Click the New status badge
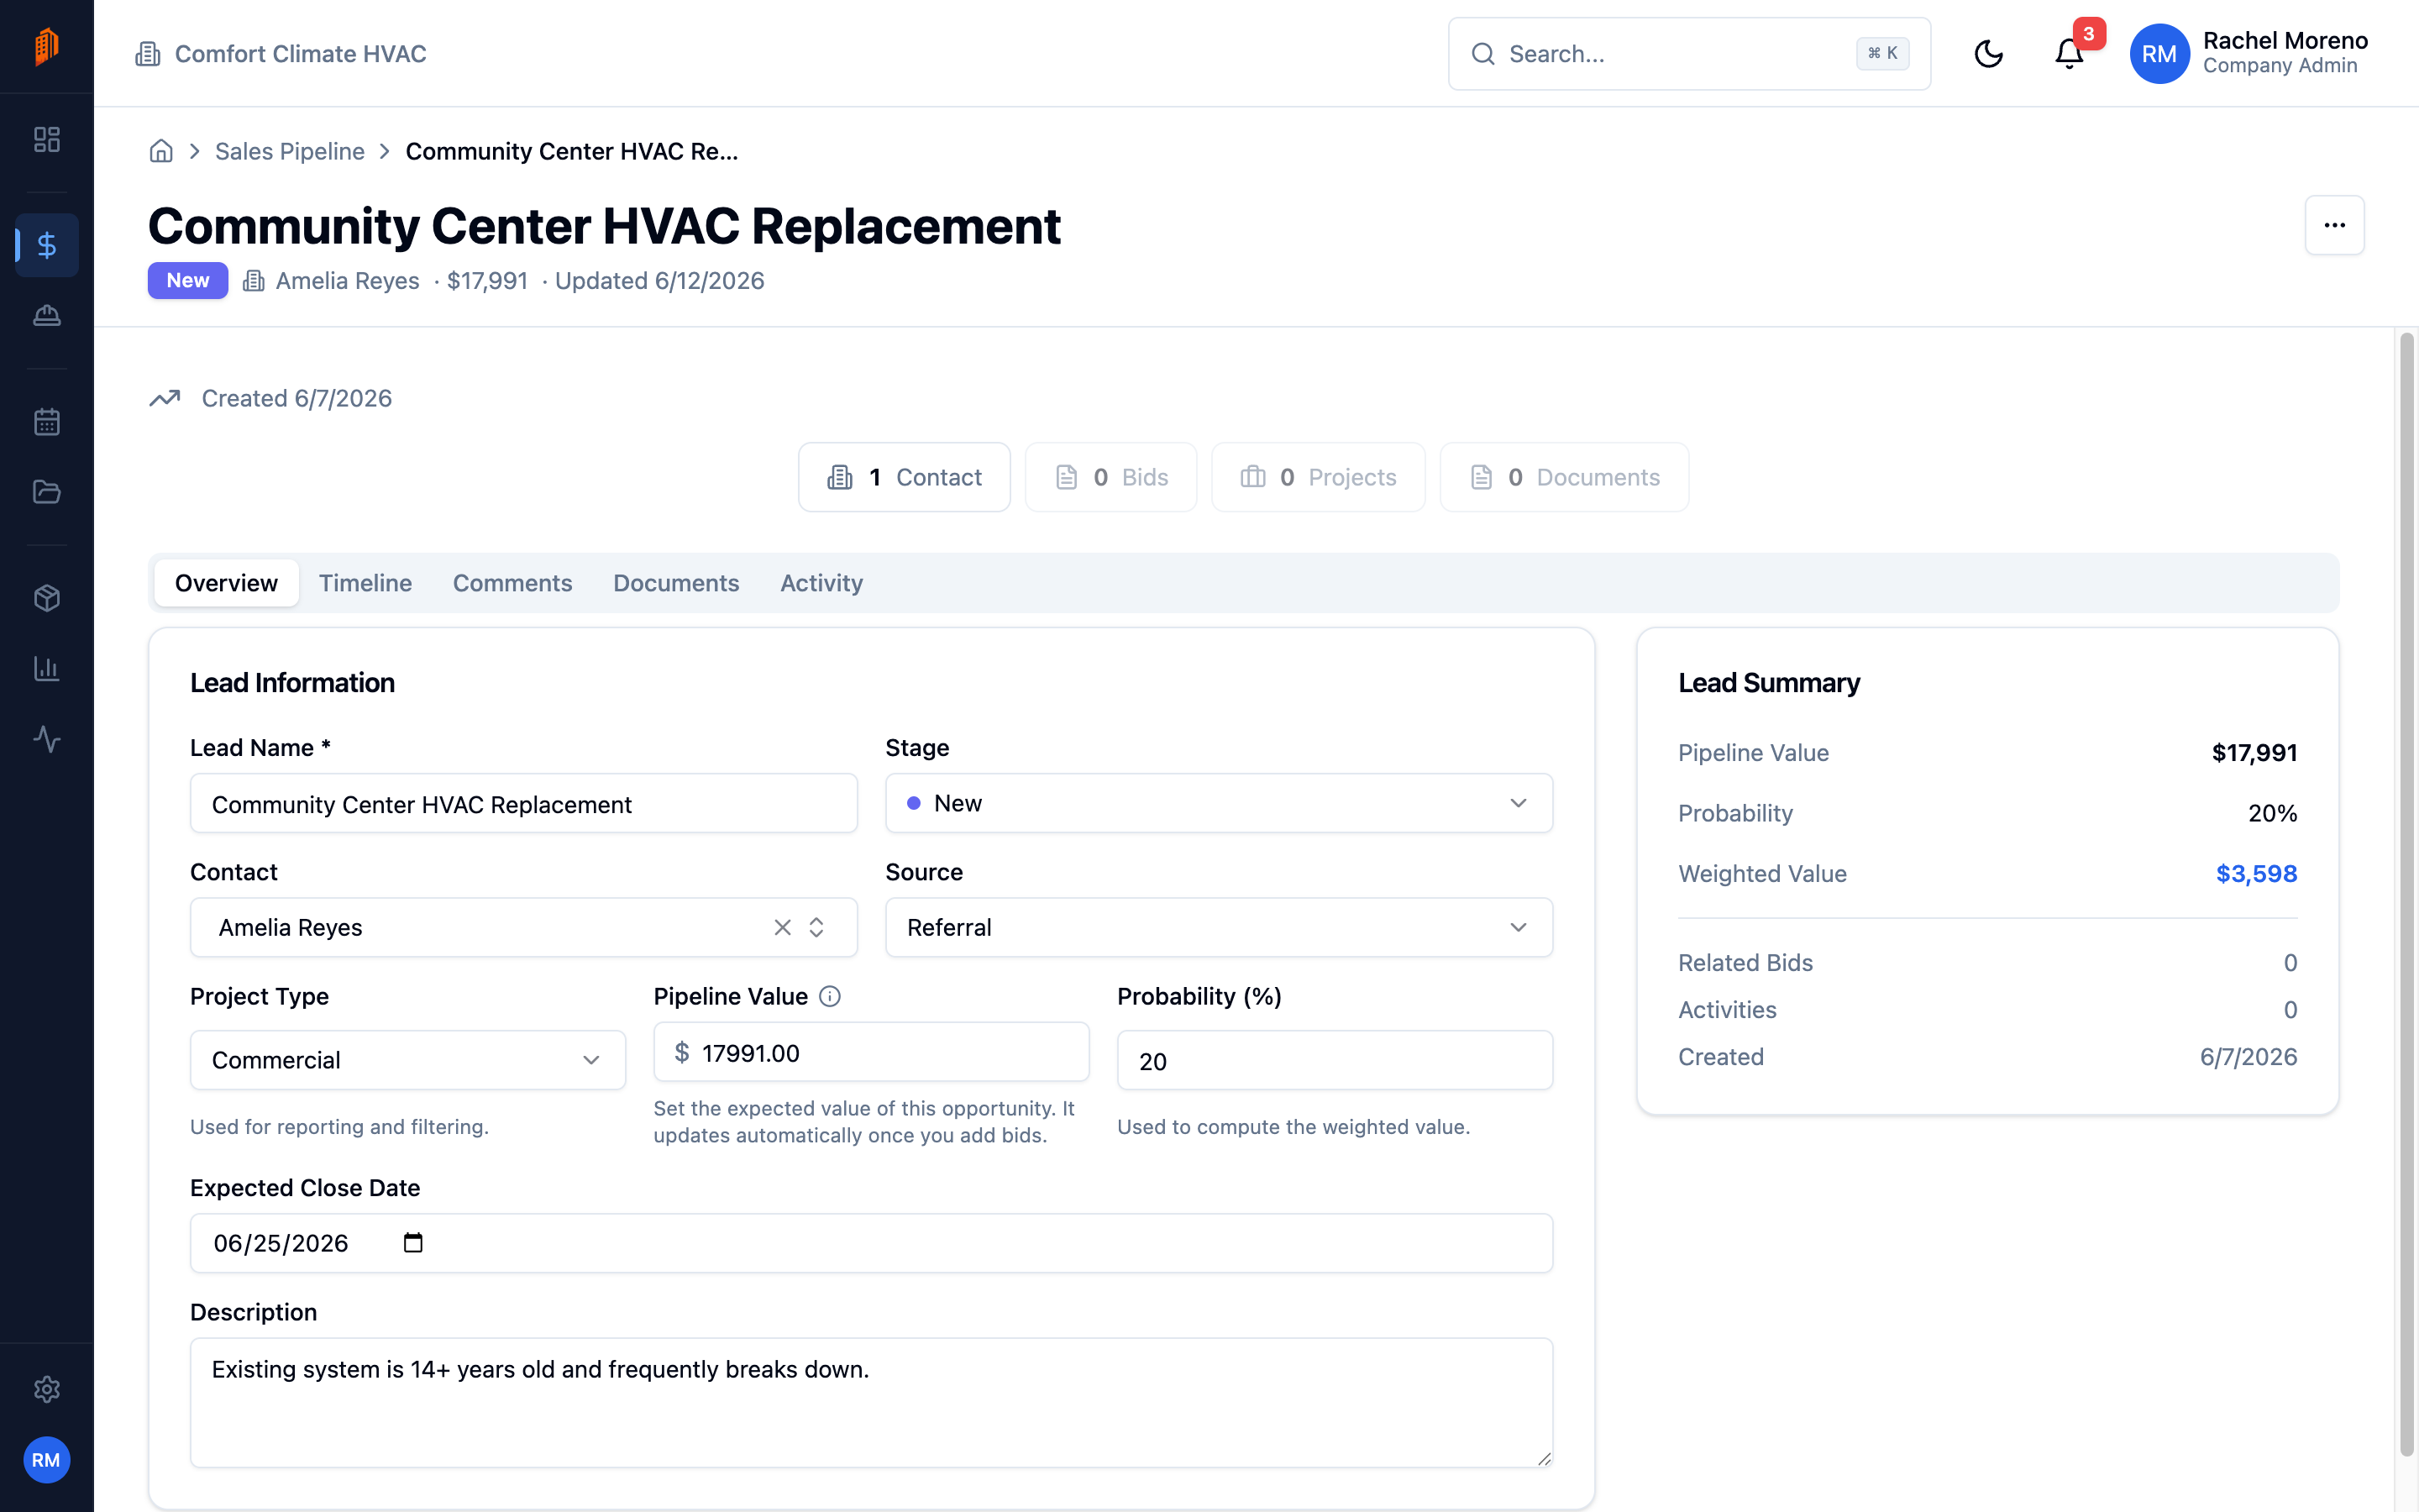Image resolution: width=2419 pixels, height=1512 pixels. [188, 281]
